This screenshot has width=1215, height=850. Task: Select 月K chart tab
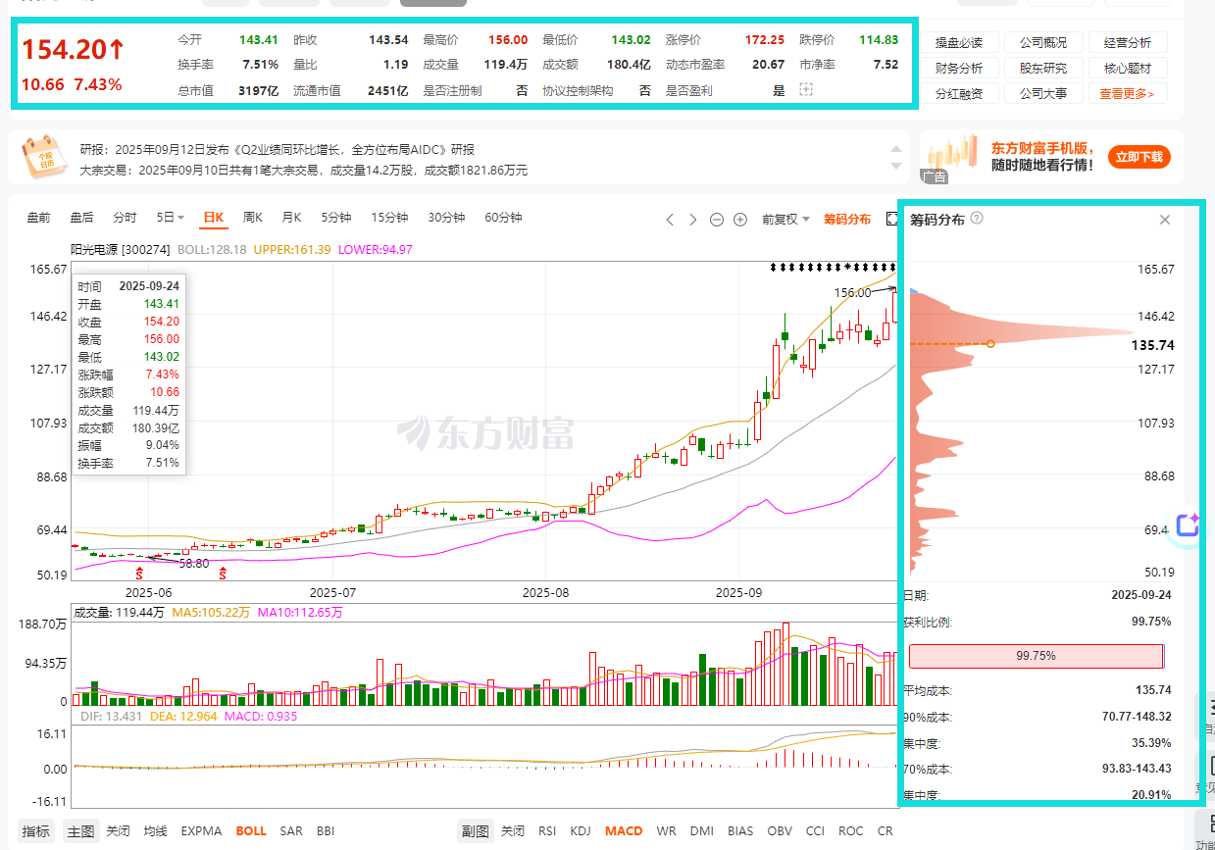point(291,218)
